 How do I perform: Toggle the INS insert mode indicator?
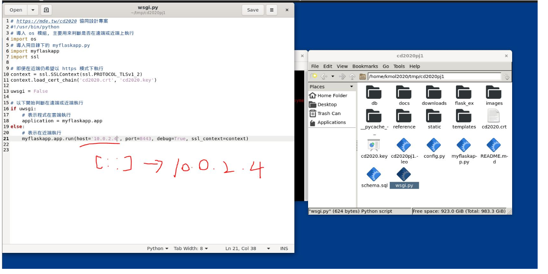(284, 249)
